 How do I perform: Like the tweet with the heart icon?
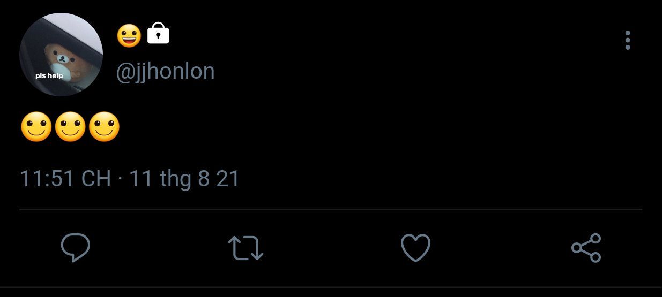click(415, 248)
